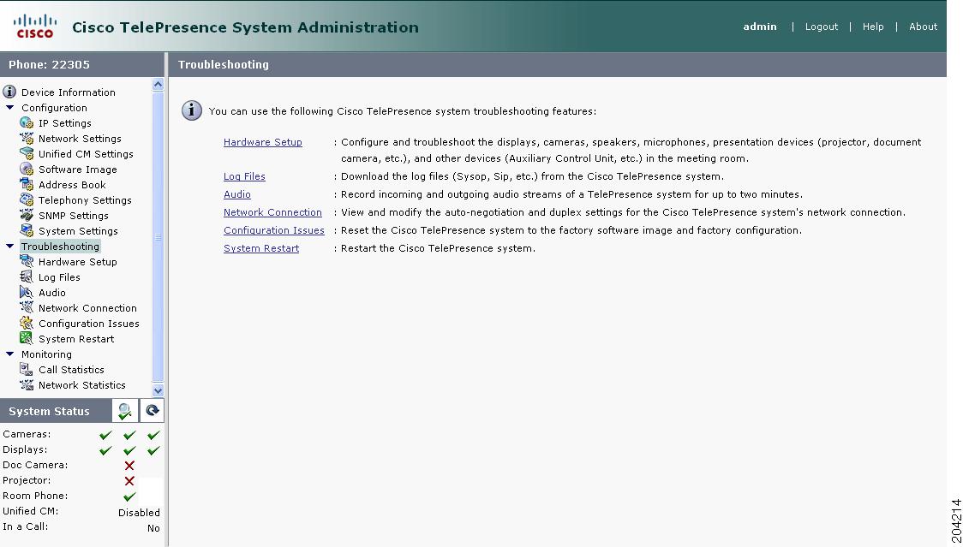Click the sidebar scrollbar down arrow
The image size is (963, 547).
(x=158, y=390)
